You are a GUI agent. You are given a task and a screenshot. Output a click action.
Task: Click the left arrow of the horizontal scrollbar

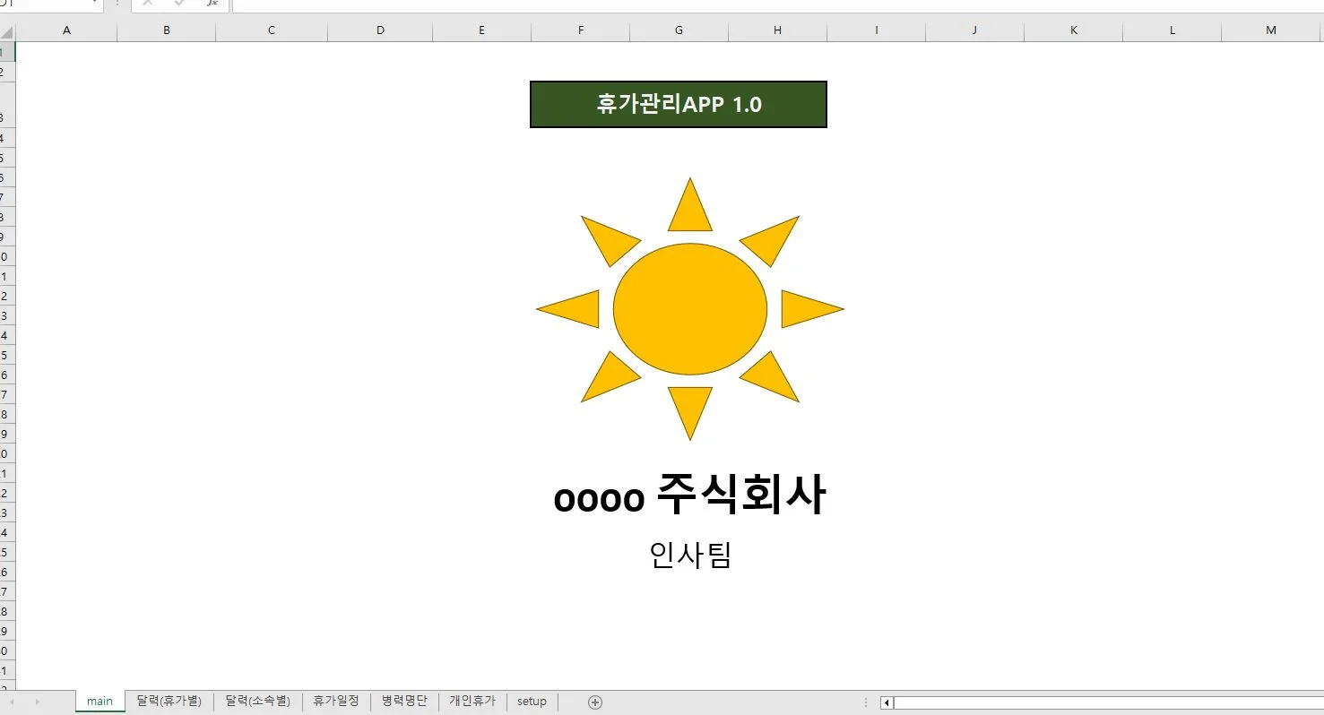(886, 702)
